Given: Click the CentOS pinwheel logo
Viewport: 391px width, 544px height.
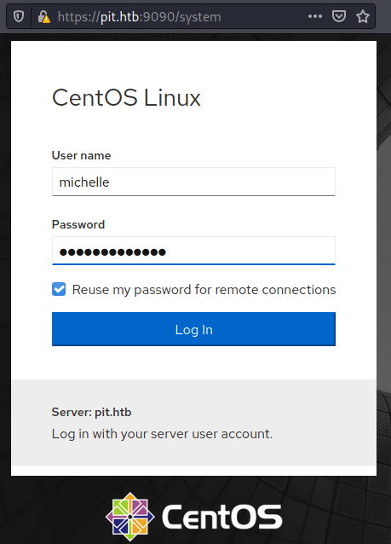Looking at the screenshot, I should (130, 517).
